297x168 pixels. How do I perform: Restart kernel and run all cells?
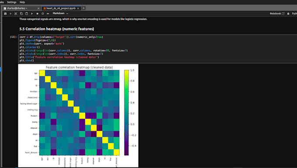click(48, 14)
